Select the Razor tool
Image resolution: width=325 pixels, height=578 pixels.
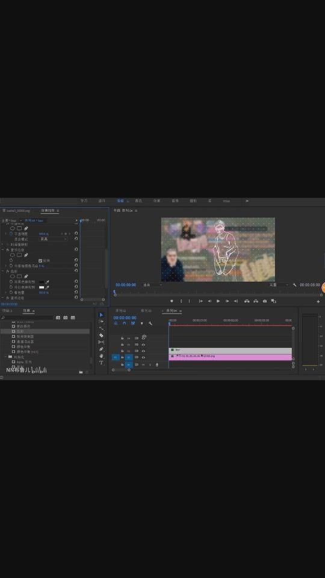pyautogui.click(x=101, y=335)
